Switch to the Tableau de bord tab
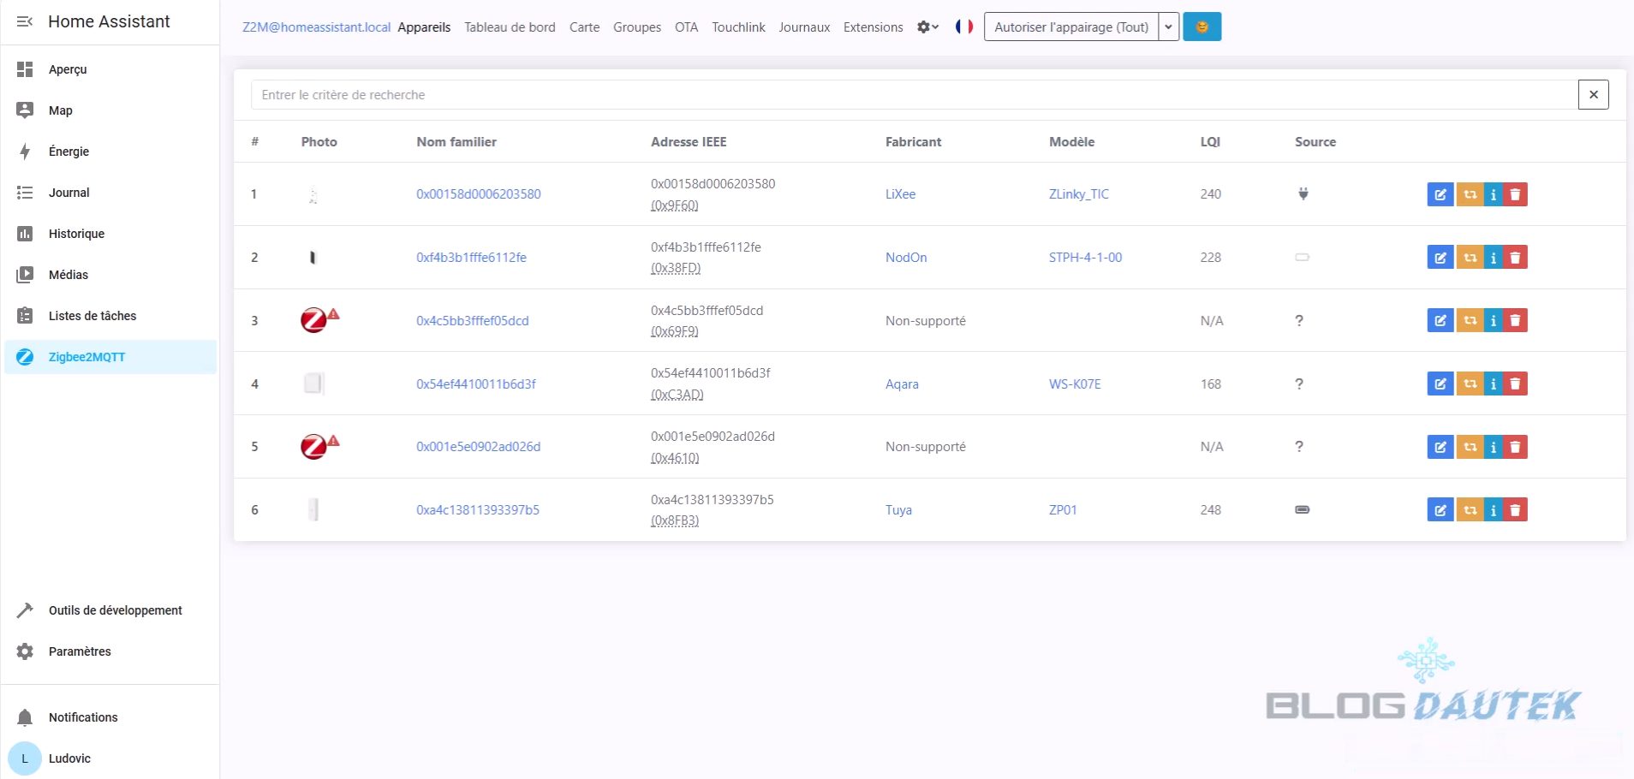 pos(510,27)
